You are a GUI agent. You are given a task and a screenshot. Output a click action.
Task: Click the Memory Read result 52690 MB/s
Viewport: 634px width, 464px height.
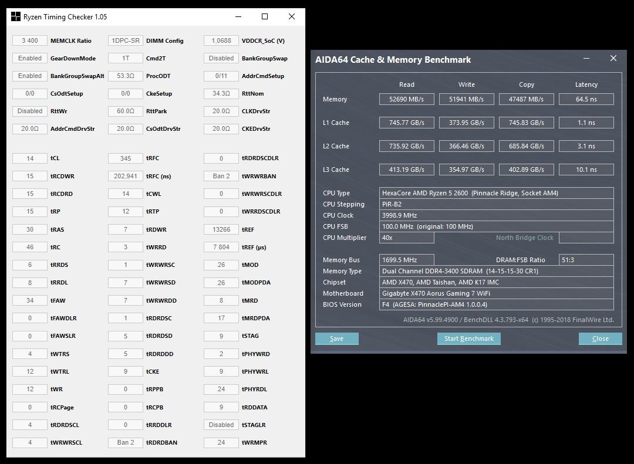[406, 99]
